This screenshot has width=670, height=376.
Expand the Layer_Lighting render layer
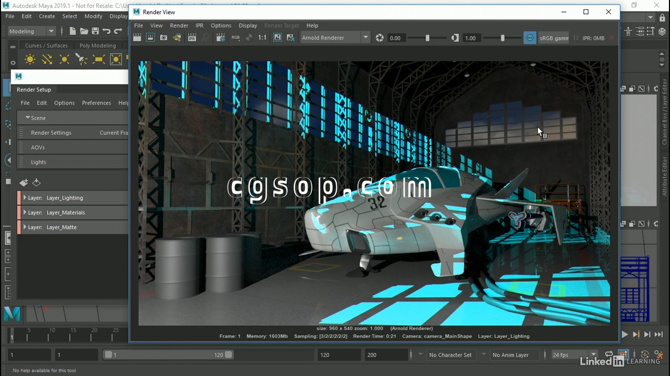coord(25,198)
